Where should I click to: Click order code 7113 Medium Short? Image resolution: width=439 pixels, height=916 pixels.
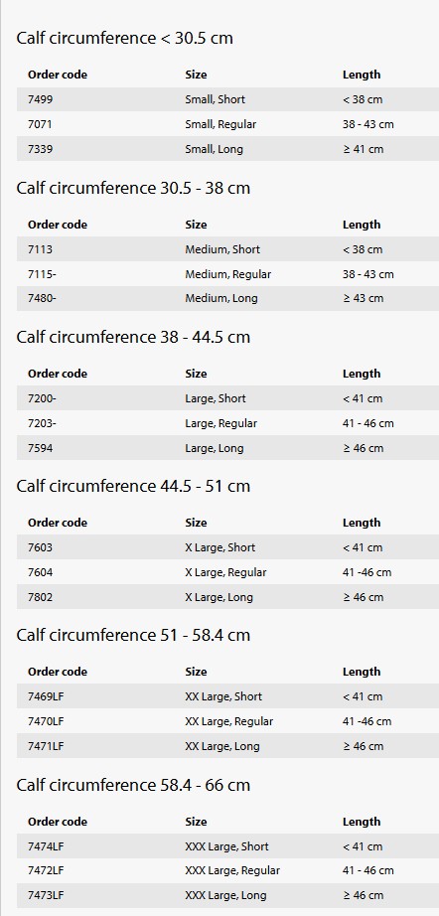click(40, 249)
